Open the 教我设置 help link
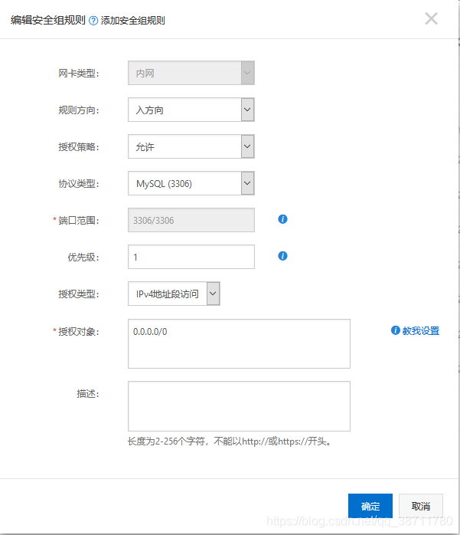The image size is (460, 535). point(421,330)
